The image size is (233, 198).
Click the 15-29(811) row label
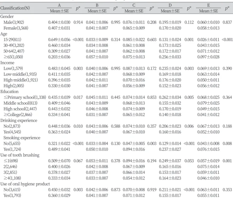pyautogui.click(x=12, y=40)
